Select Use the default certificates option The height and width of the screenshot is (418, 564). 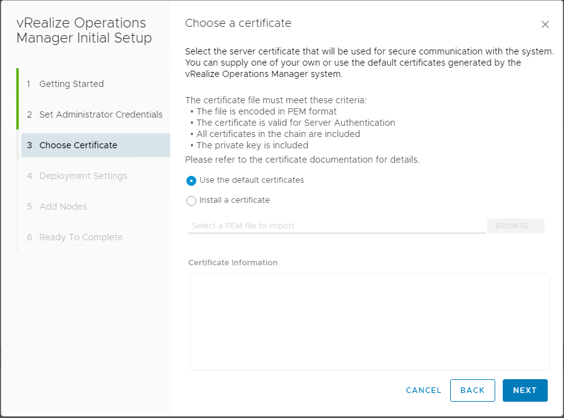click(x=191, y=180)
